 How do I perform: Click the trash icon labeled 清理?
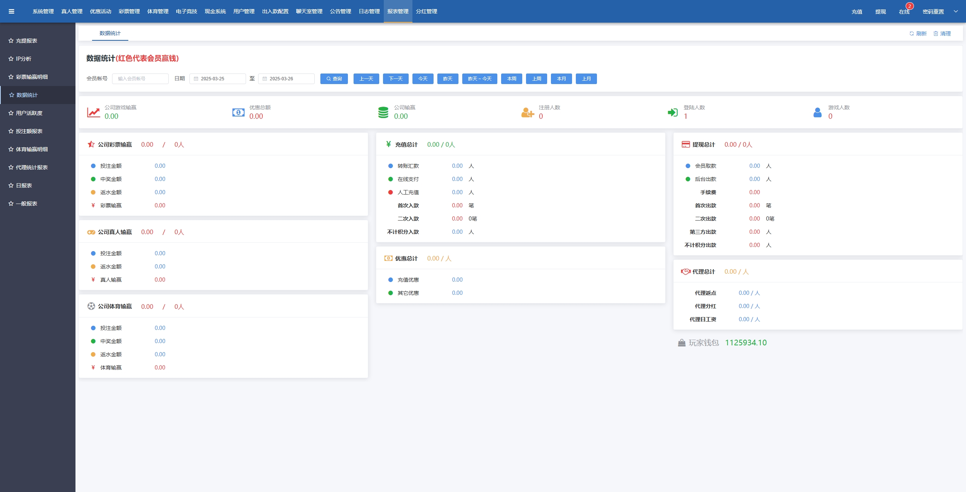(x=936, y=34)
